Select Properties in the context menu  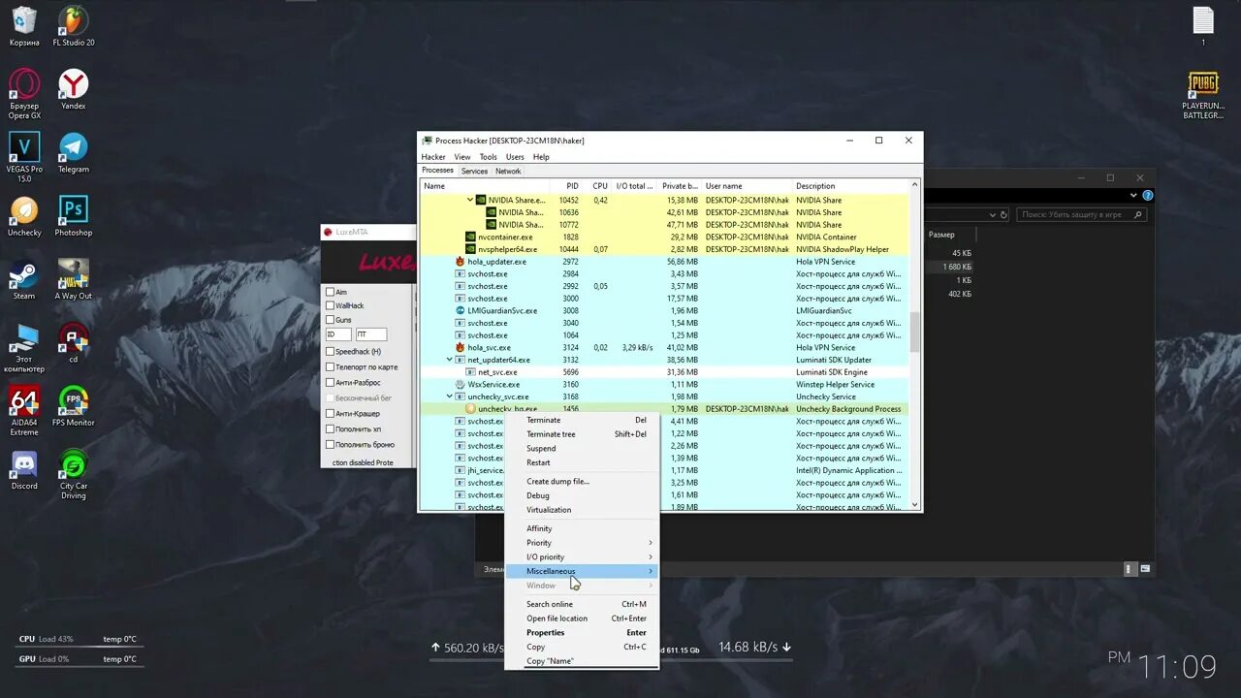click(582, 633)
